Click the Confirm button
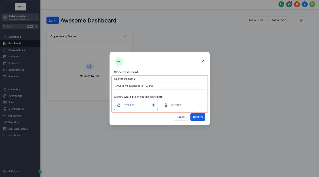The height and width of the screenshot is (177, 319). [198, 117]
